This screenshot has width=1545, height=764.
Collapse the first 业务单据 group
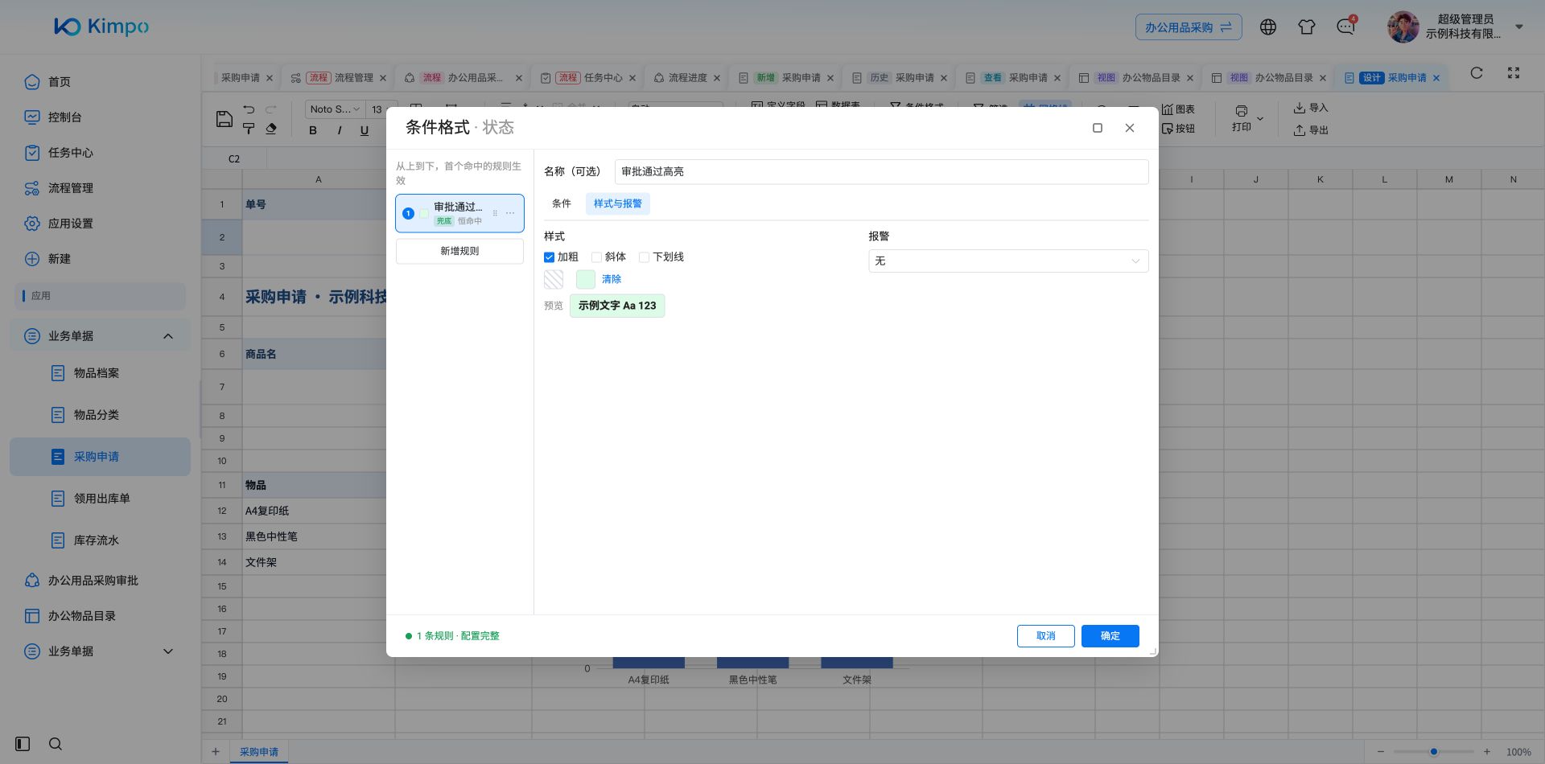(168, 336)
